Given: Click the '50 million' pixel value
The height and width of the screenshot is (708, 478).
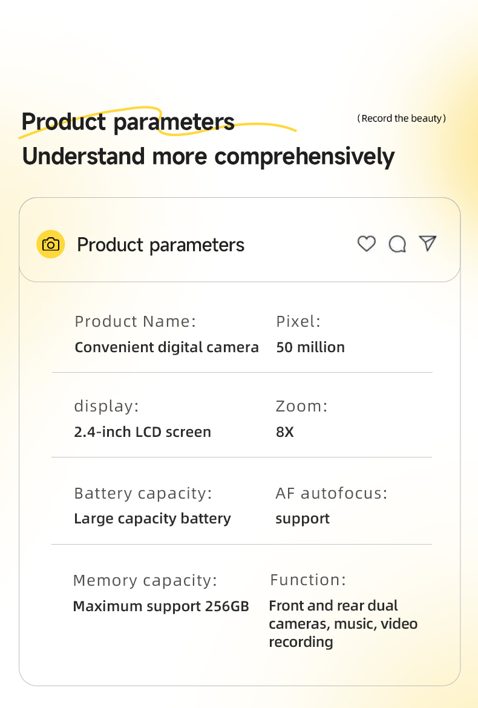Looking at the screenshot, I should [310, 347].
